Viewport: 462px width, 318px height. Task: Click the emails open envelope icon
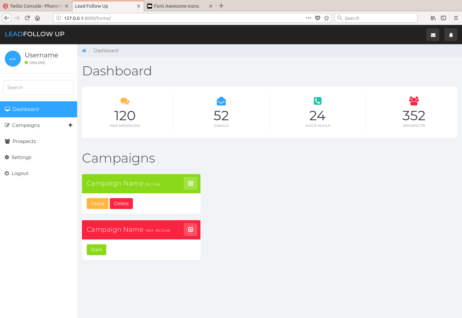pyautogui.click(x=221, y=101)
